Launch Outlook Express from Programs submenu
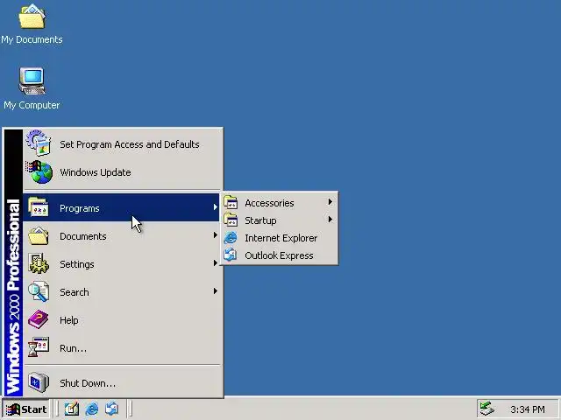Viewport: 561px width, 420px height. (279, 255)
